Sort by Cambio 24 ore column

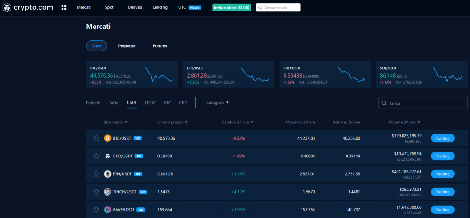pos(237,123)
